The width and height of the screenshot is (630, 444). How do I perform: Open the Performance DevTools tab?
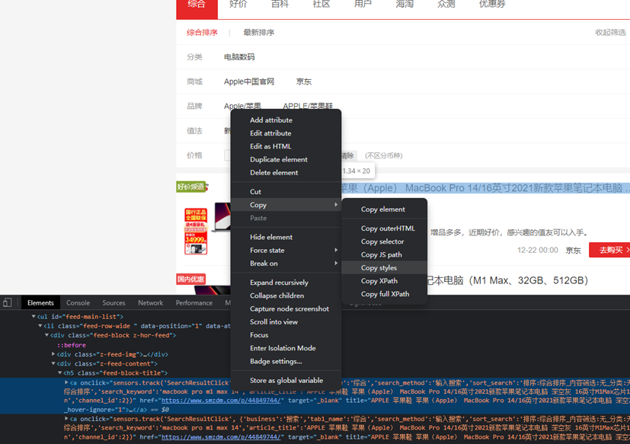(x=194, y=303)
